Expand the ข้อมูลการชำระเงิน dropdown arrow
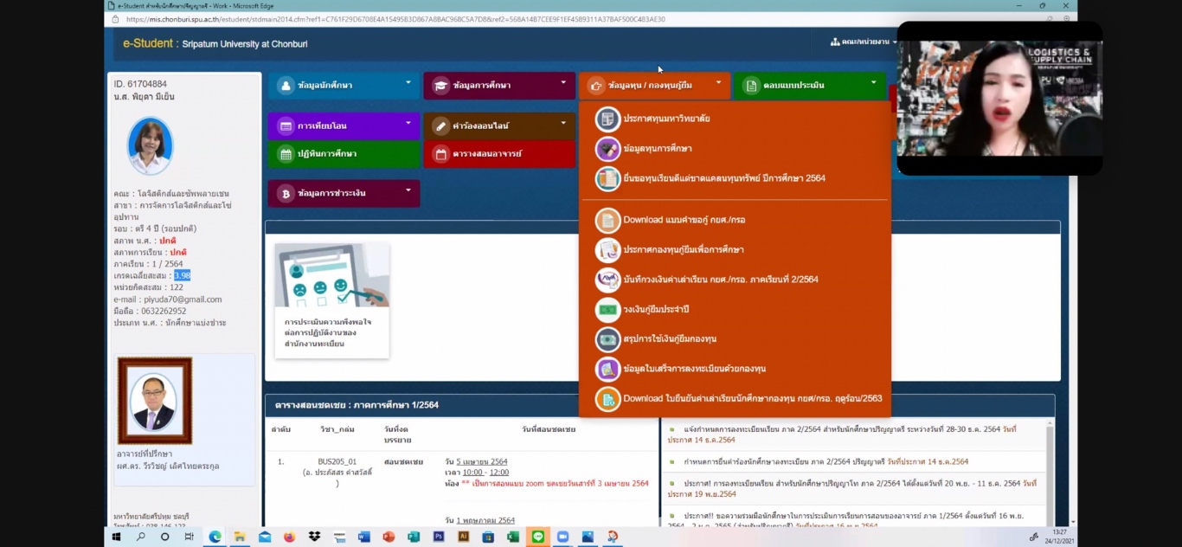The width and height of the screenshot is (1182, 547). tap(408, 190)
